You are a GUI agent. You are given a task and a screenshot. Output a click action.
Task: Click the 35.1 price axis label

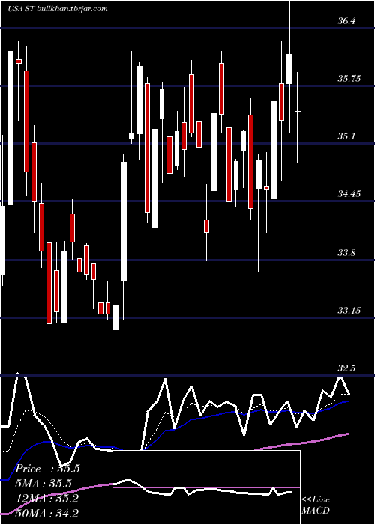[346, 136]
